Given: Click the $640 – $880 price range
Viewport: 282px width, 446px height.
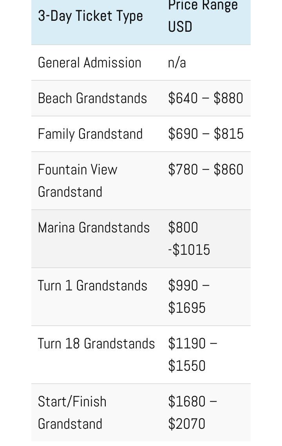Looking at the screenshot, I should click(x=206, y=98).
